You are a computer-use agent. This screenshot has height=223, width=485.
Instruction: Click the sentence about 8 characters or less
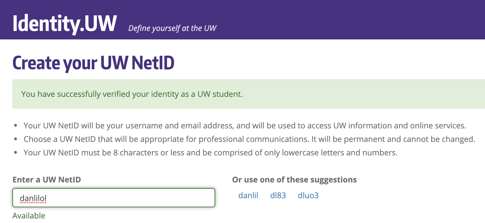(210, 153)
